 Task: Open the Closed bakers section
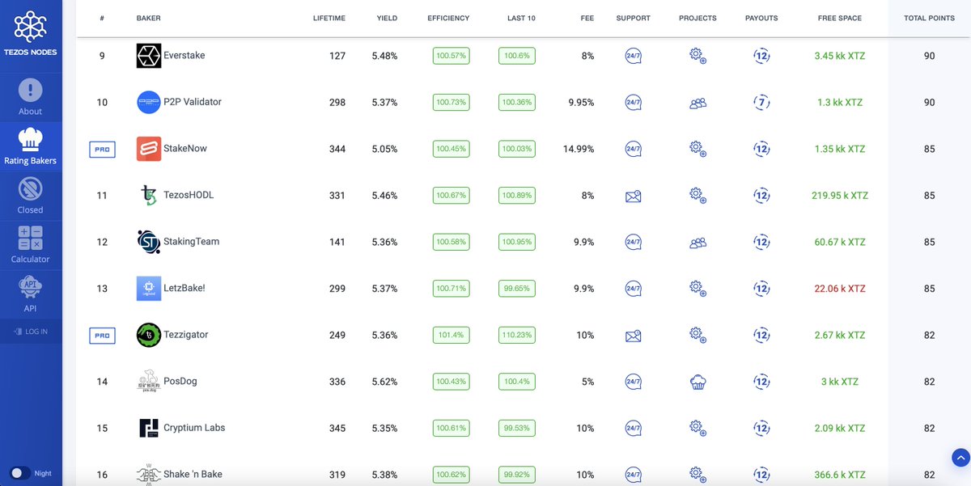coord(31,196)
